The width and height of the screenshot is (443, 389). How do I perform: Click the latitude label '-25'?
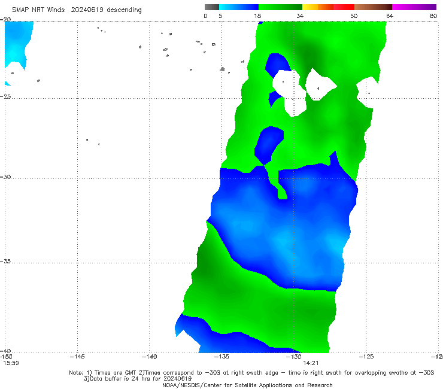(5, 96)
